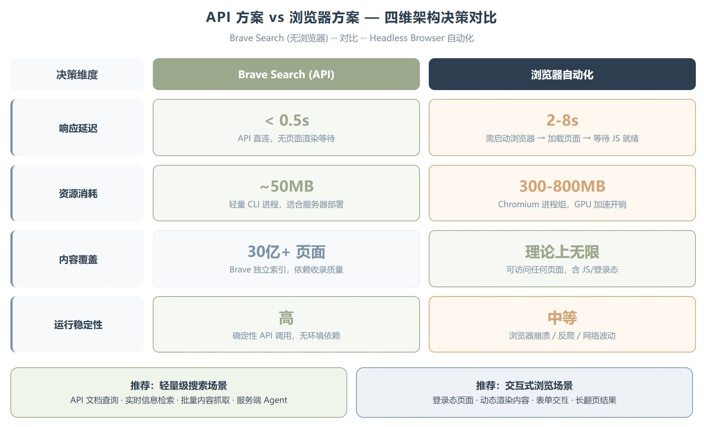The height and width of the screenshot is (427, 704).
Task: Click the text '需启动浏览器 → 加载页面 → 等待 JS 就绪'
Action: coord(562,139)
